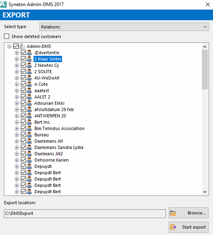Viewport: 213px width, 235px height.
Task: Click the Browse... button
Action: 189,213
